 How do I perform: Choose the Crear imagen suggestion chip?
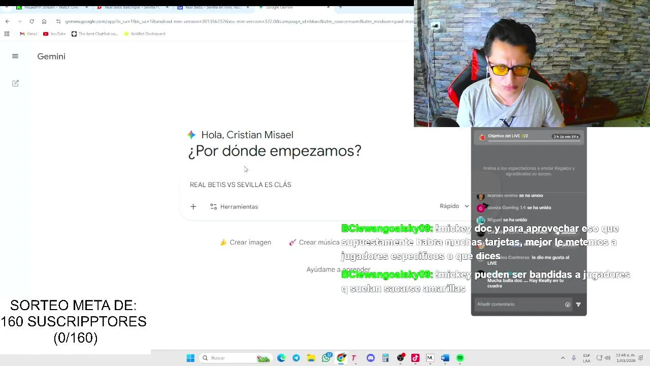(x=246, y=242)
